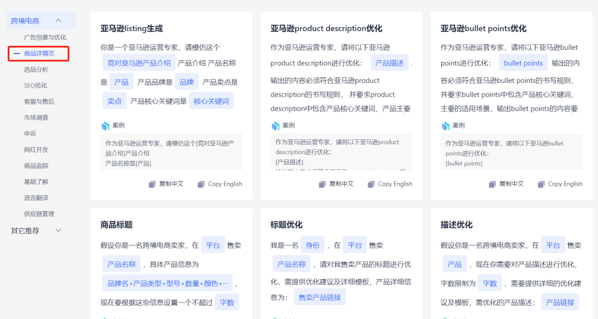Collapse the 跨境电商 sidebar section
Image resolution: width=598 pixels, height=319 pixels.
click(58, 20)
